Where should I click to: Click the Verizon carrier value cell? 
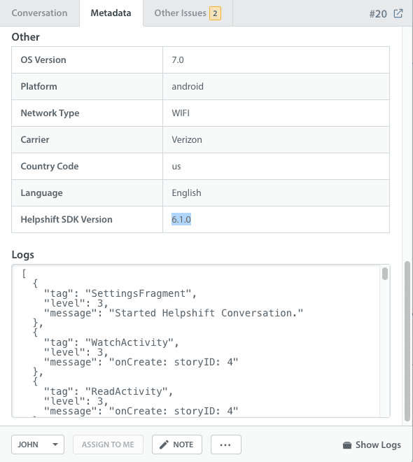[276, 140]
